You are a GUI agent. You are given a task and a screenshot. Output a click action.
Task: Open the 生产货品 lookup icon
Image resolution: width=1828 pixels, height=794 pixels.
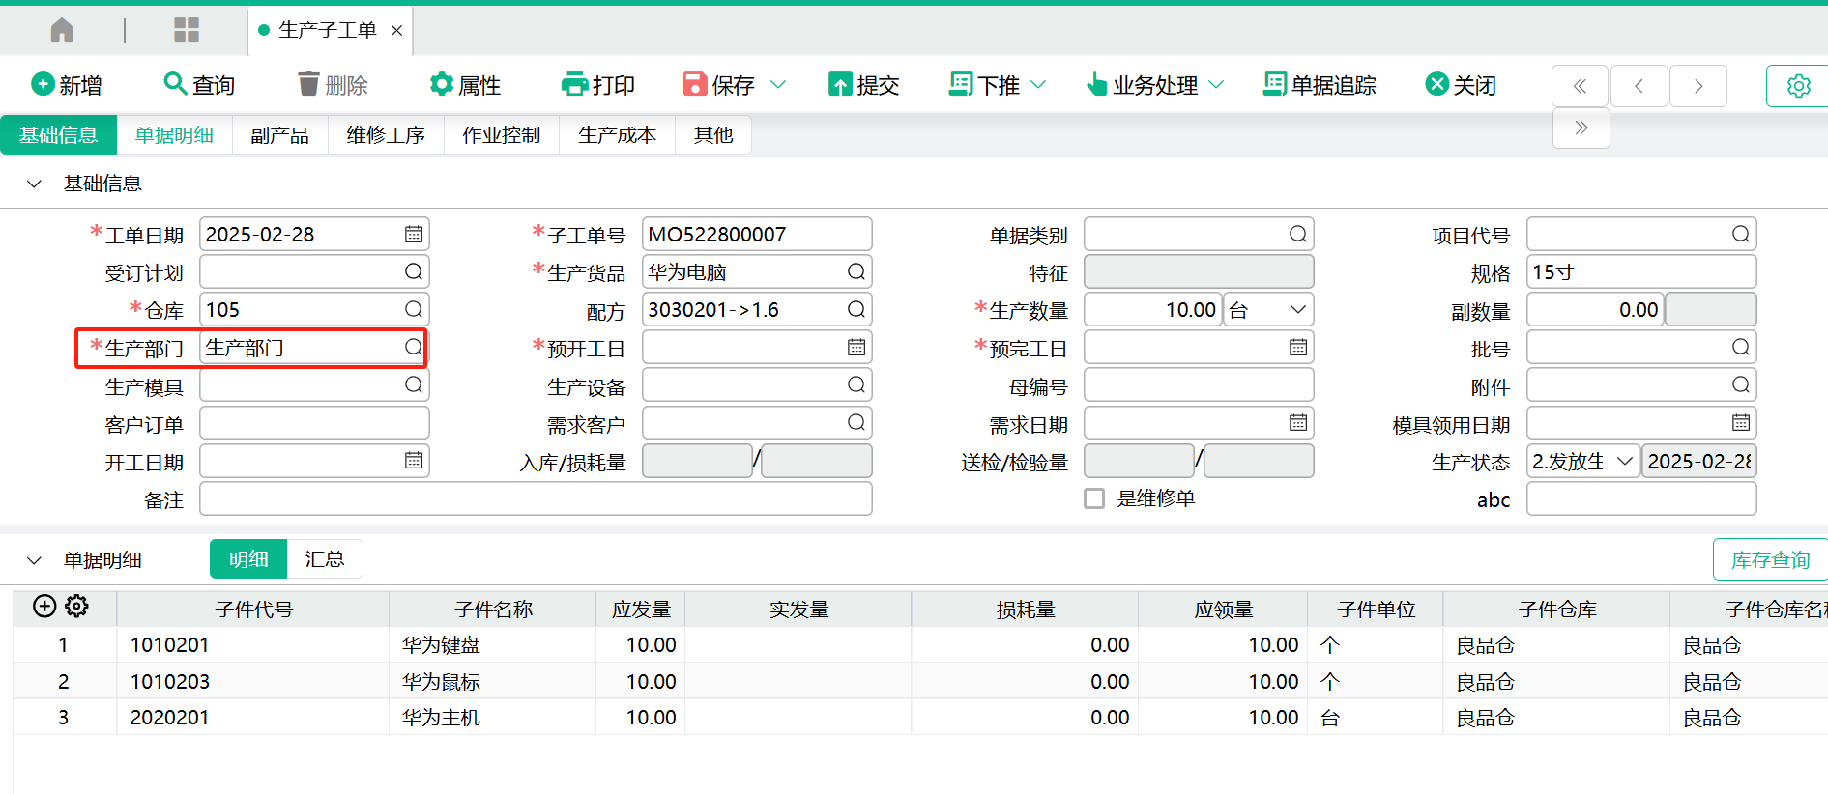pos(856,271)
